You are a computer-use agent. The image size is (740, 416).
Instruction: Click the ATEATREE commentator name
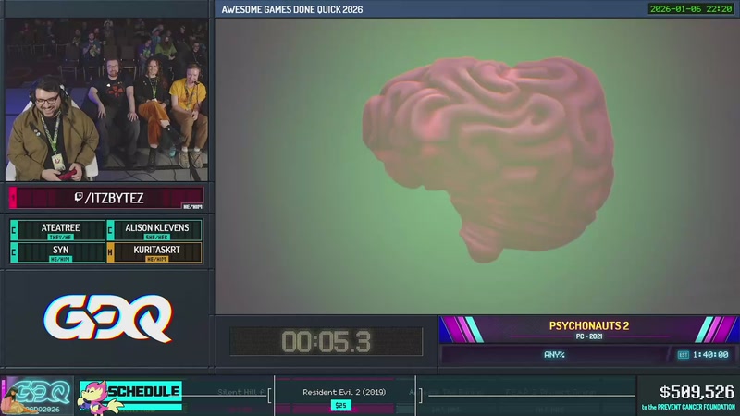pyautogui.click(x=60, y=227)
